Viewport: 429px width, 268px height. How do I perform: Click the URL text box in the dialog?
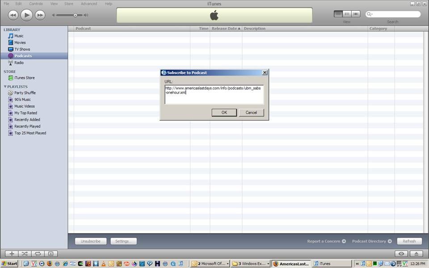(x=214, y=95)
